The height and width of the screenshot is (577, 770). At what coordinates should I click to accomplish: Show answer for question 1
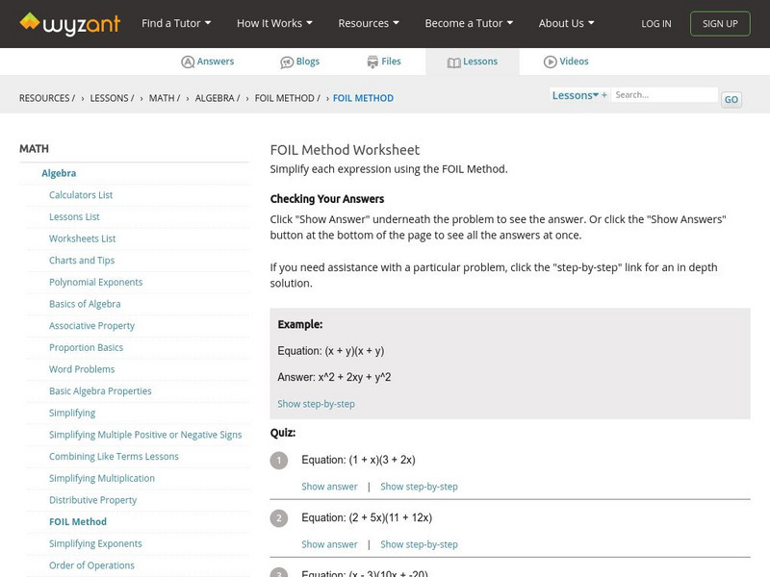pyautogui.click(x=329, y=487)
